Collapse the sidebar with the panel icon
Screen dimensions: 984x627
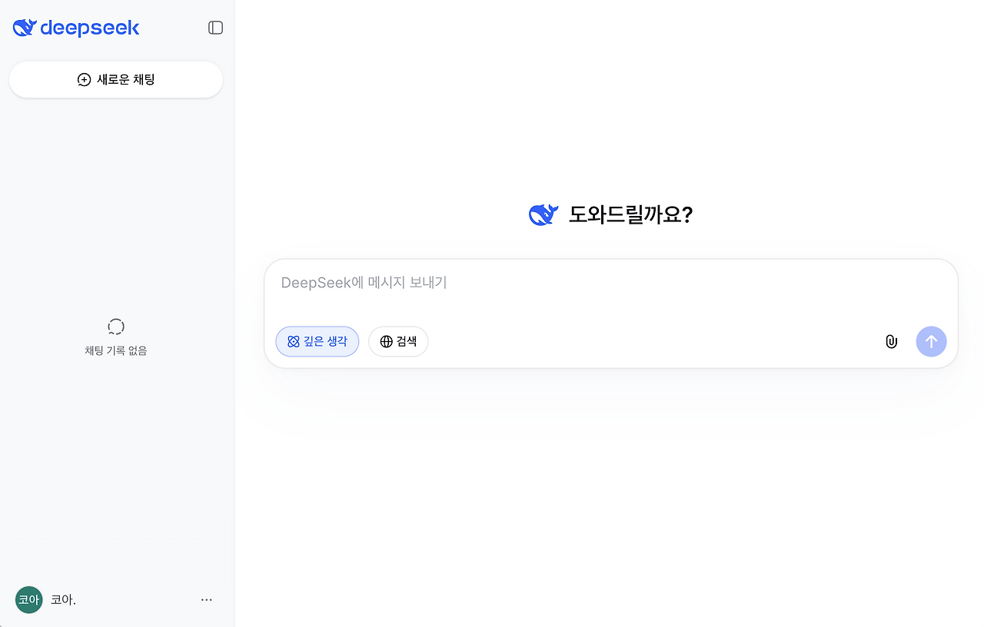[215, 28]
